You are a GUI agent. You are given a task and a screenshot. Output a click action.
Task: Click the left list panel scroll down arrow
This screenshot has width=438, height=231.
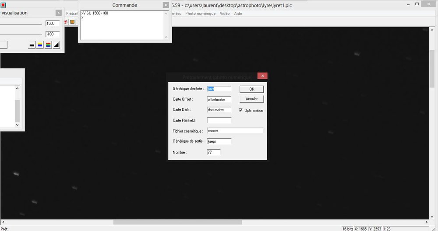[18, 125]
